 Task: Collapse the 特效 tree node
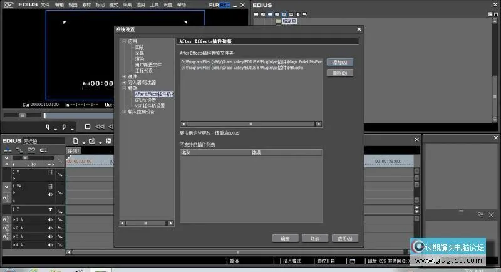coord(124,88)
